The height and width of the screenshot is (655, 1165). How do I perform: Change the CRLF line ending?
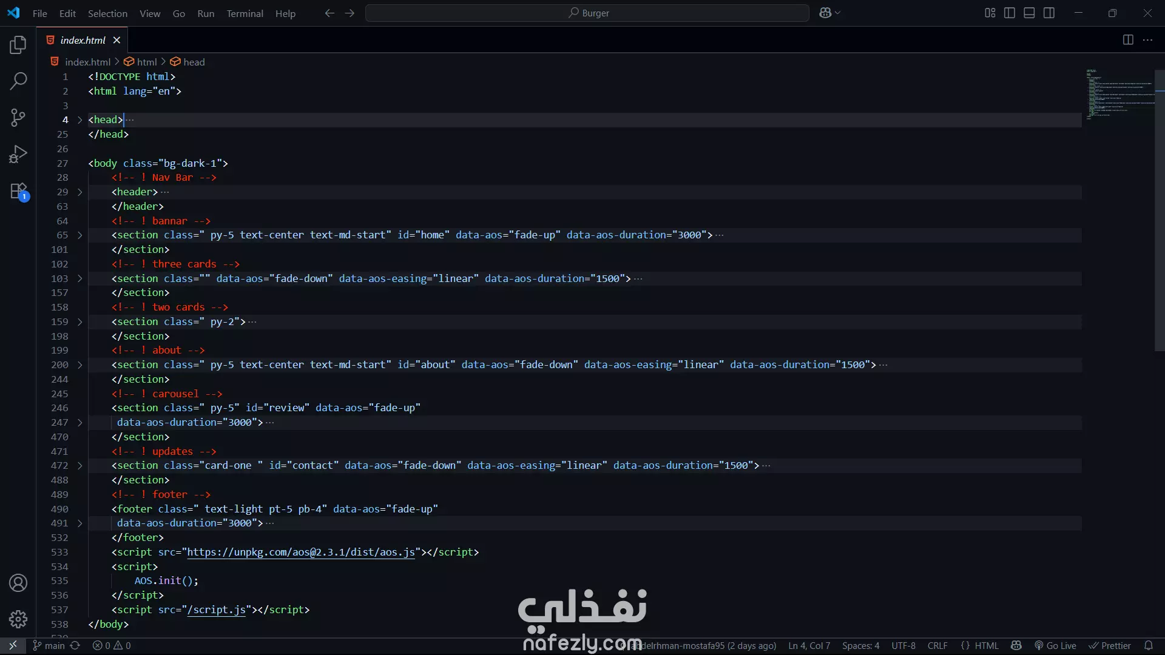point(937,645)
